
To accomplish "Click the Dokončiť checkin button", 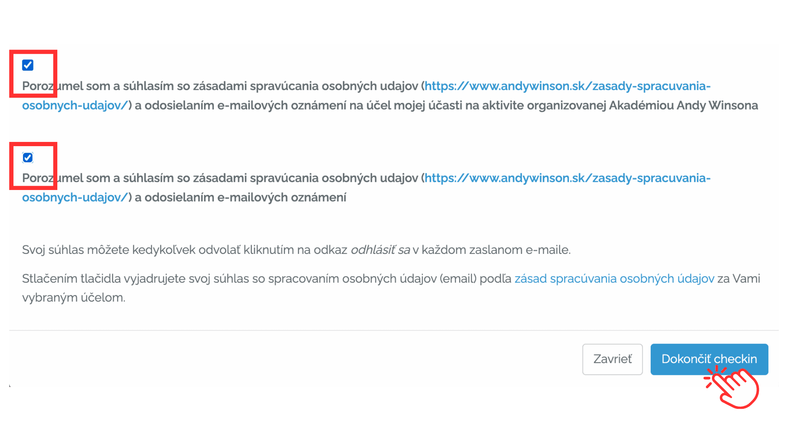I will (x=709, y=359).
